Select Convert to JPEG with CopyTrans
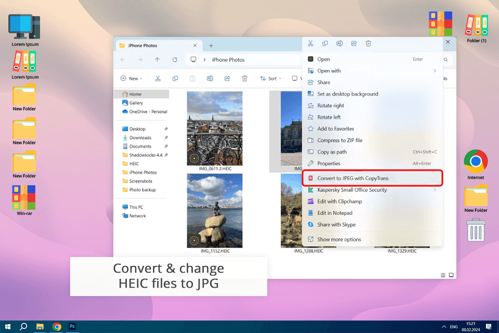499x333 pixels. pos(372,178)
